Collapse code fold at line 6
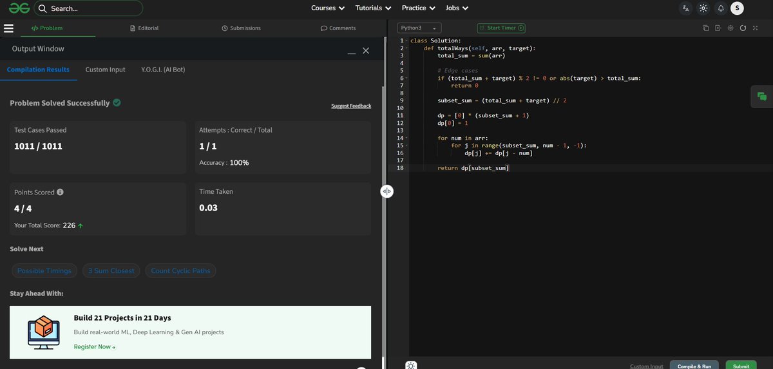Screen dimensions: 773x369 pos(407,78)
